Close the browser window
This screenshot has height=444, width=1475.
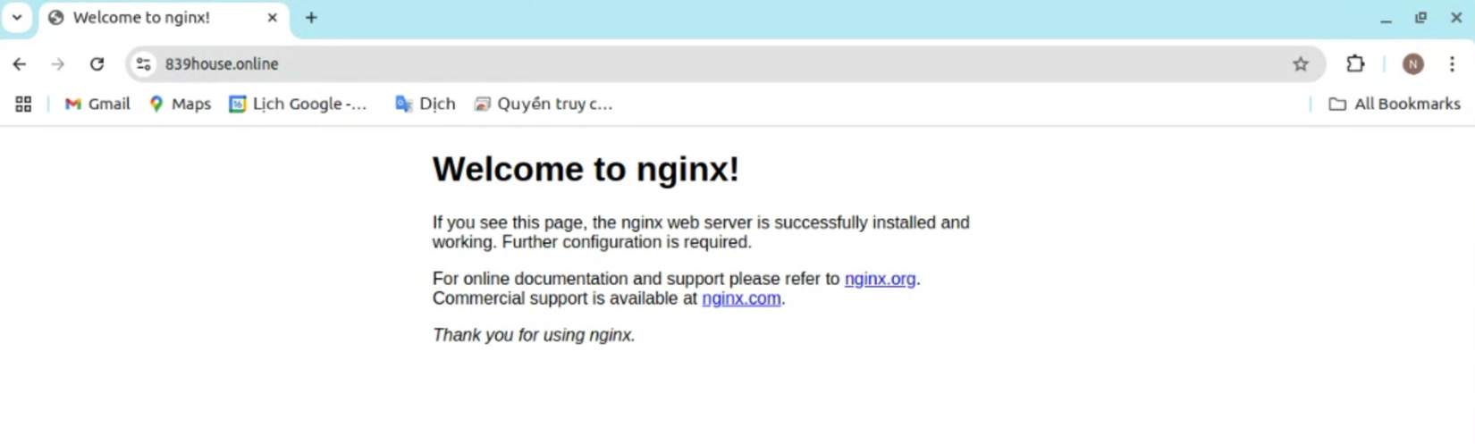point(1455,18)
